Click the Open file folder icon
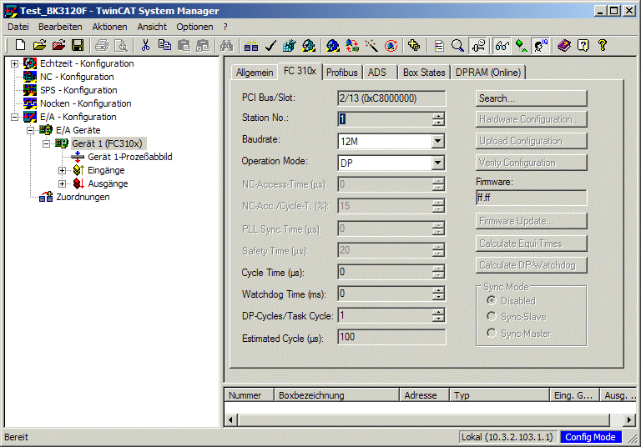 pos(39,45)
